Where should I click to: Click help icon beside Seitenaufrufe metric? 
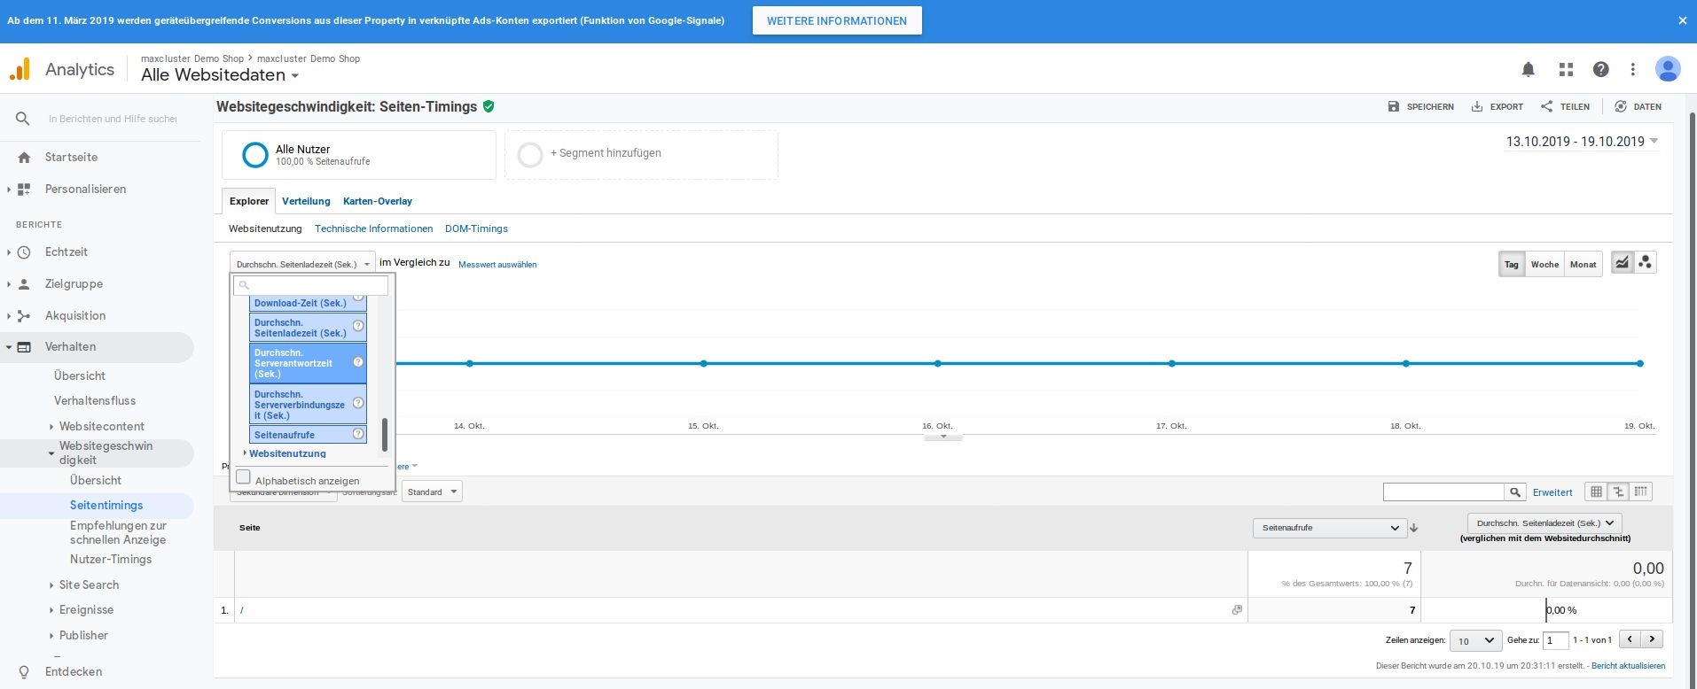pyautogui.click(x=358, y=434)
